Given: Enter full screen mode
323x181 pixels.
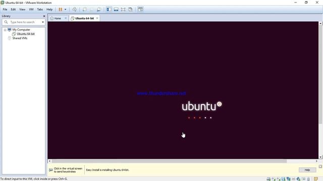Looking at the screenshot, I should (x=123, y=10).
